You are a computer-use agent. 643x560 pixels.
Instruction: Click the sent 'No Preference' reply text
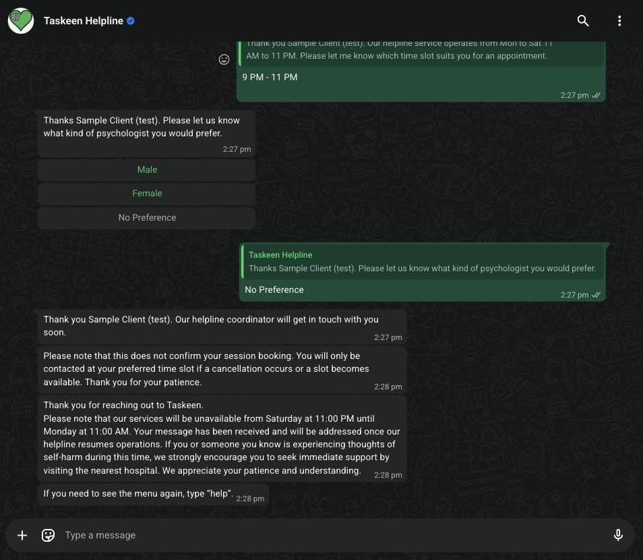click(x=274, y=290)
